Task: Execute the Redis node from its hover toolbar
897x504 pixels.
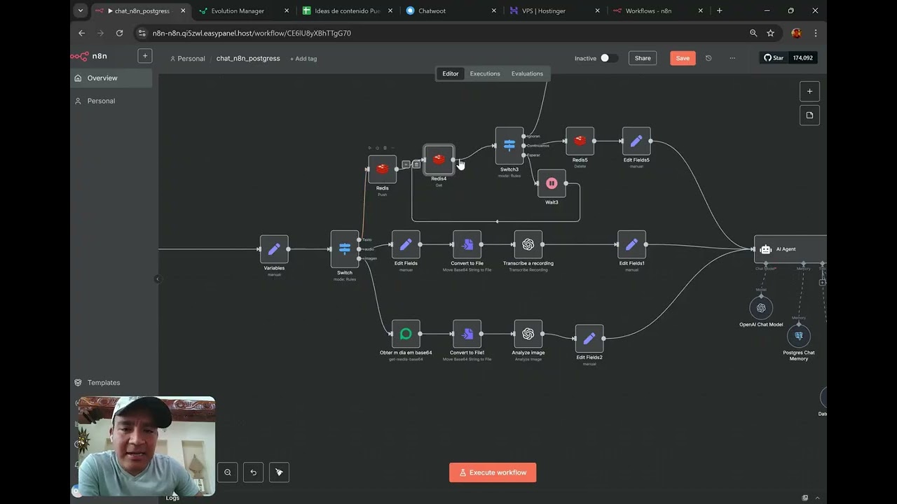Action: (370, 148)
